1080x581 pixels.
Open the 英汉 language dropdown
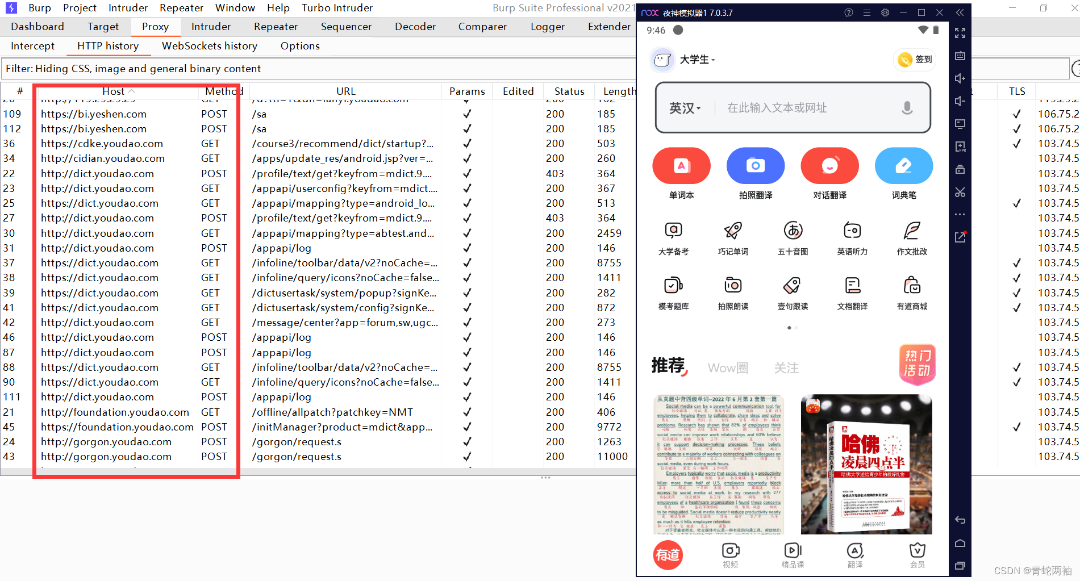[685, 108]
